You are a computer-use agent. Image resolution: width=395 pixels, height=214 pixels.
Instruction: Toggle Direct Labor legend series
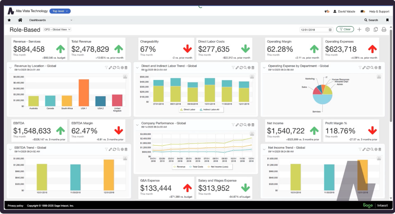pos(188,110)
